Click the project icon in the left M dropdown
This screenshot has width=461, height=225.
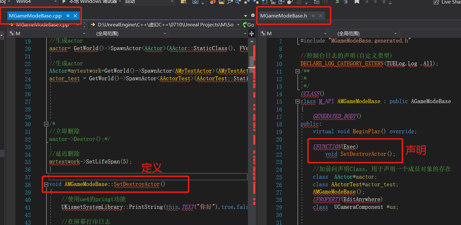coord(11,33)
